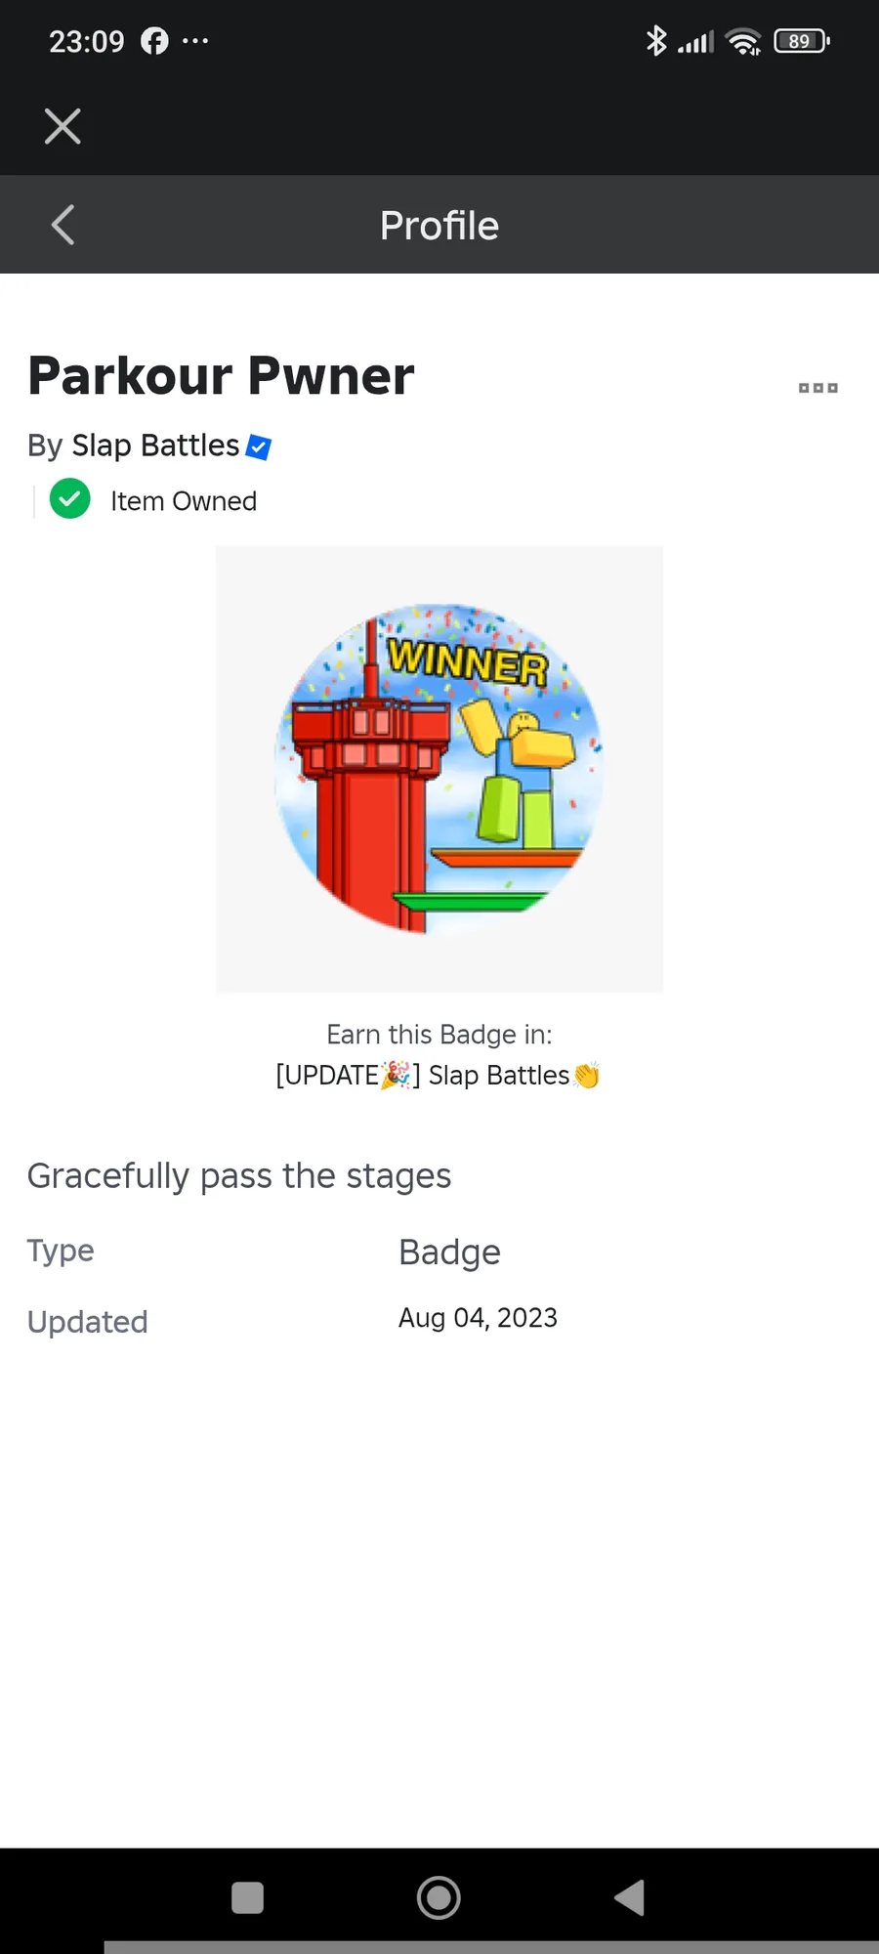The width and height of the screenshot is (879, 1954).
Task: Tap the status bar notification overflow dots
Action: 195,41
